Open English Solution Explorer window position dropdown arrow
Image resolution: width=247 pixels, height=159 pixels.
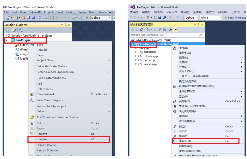pyautogui.click(x=62, y=25)
